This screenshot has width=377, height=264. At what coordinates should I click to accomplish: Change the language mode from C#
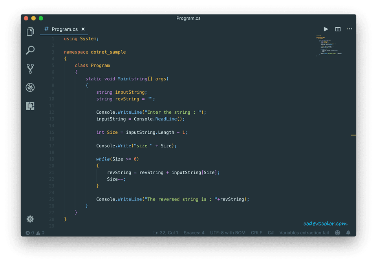[271, 233]
